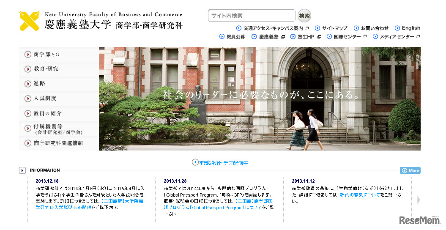Click the 2013.11.28 news date
446x230 pixels.
tap(175, 181)
